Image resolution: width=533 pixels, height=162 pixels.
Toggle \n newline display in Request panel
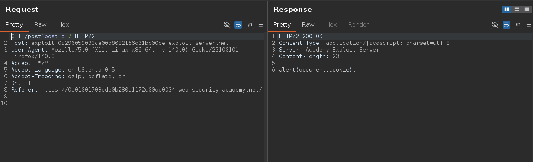(x=250, y=24)
